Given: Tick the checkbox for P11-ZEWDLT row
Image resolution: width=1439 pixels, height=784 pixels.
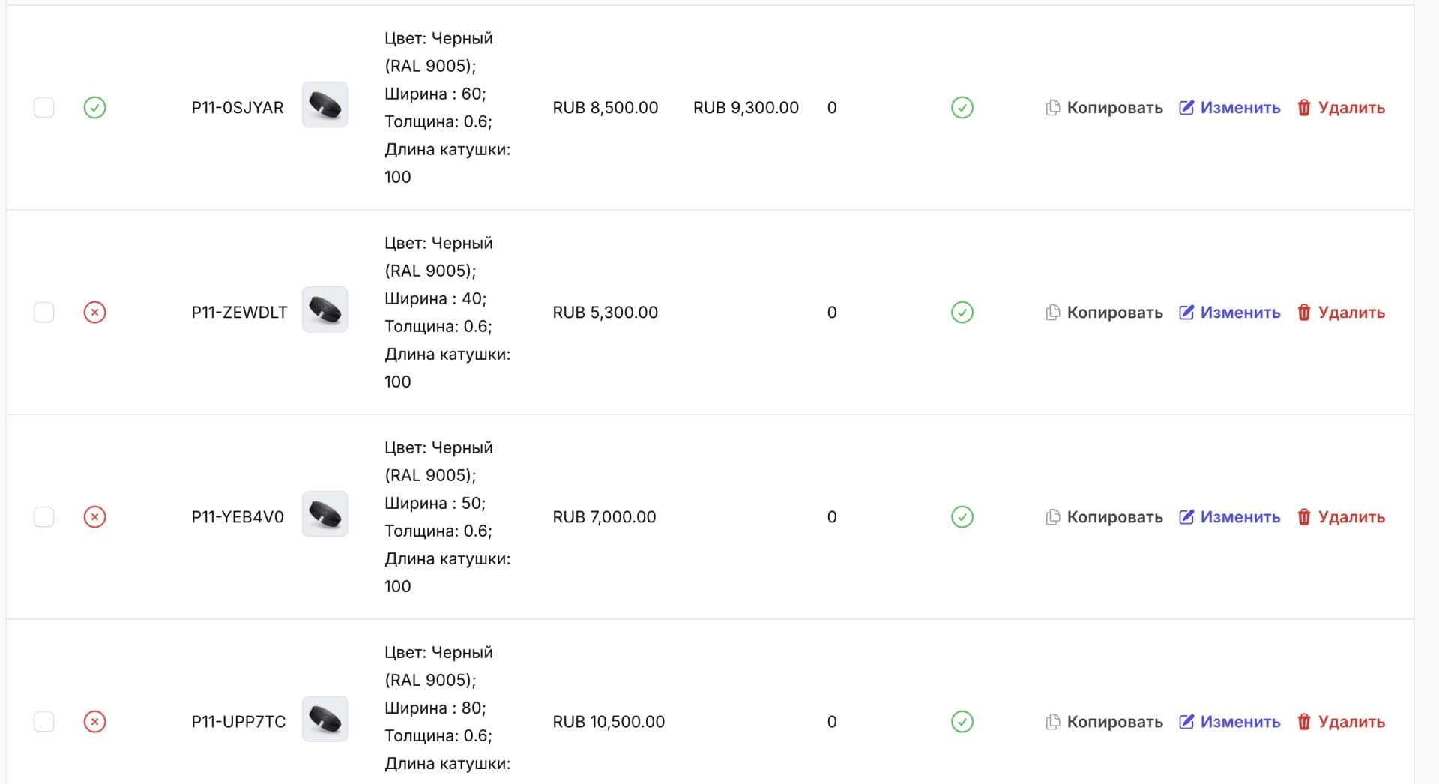Looking at the screenshot, I should coord(44,313).
